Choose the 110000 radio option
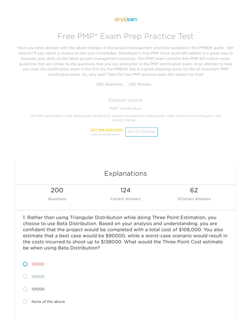This screenshot has width=251, height=335. pyautogui.click(x=25, y=276)
